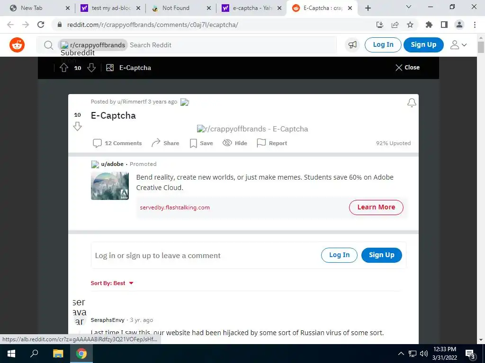The height and width of the screenshot is (363, 485).
Task: Expand the tab search chevron
Action: pyautogui.click(x=409, y=7)
